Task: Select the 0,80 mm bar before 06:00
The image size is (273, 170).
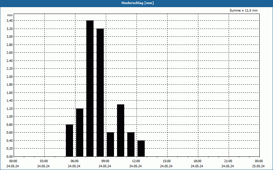Action: [70, 140]
